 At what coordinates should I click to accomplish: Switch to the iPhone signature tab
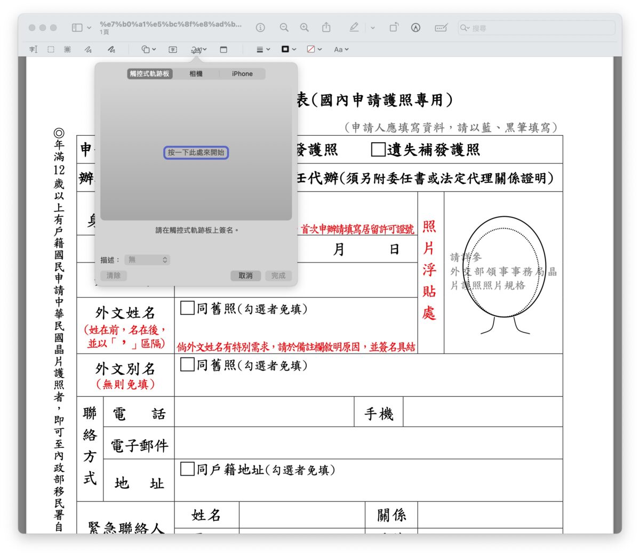[x=242, y=73]
